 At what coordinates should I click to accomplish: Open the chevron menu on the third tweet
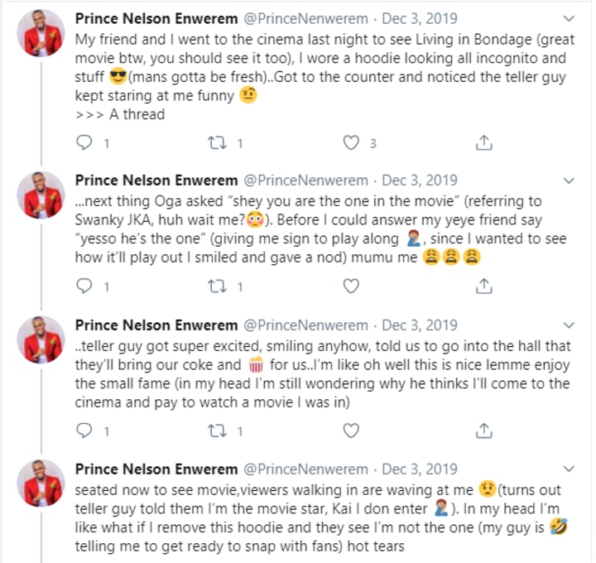[569, 325]
